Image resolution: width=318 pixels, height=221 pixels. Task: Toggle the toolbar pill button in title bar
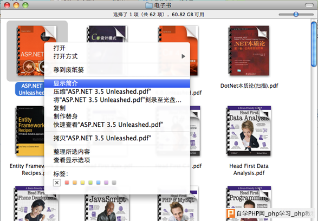pyautogui.click(x=309, y=5)
